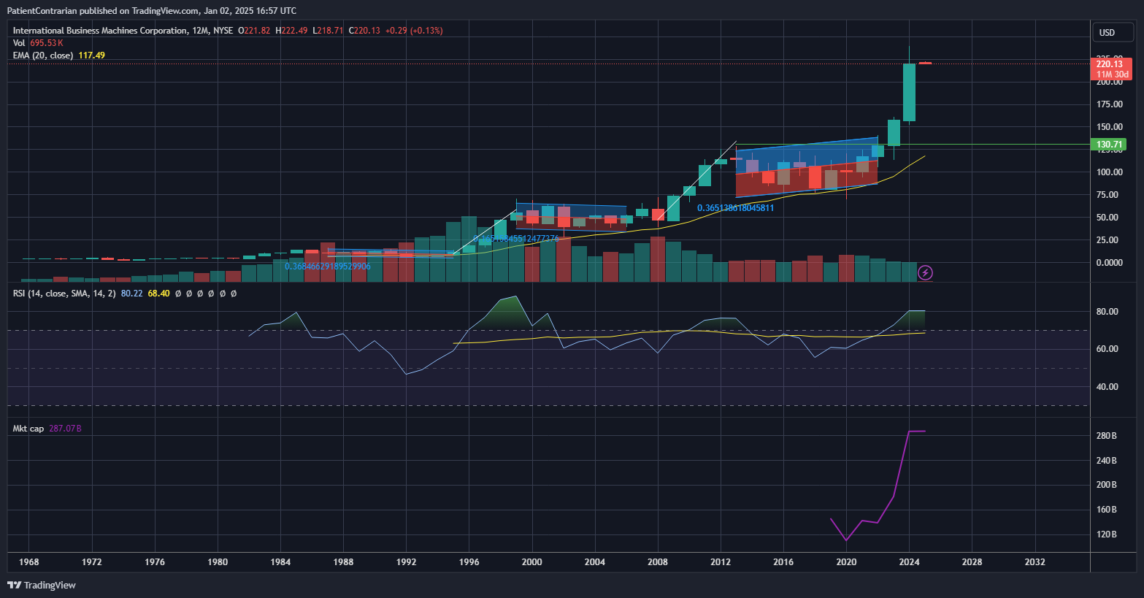Click the purple lightning bolt icon

point(925,273)
